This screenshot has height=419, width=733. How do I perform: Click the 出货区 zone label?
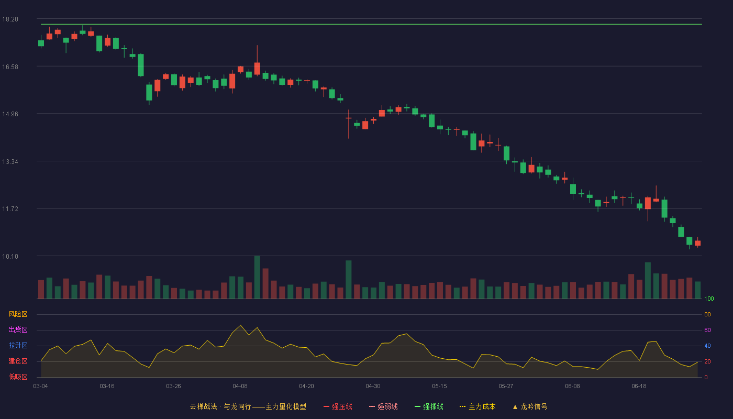[18, 330]
